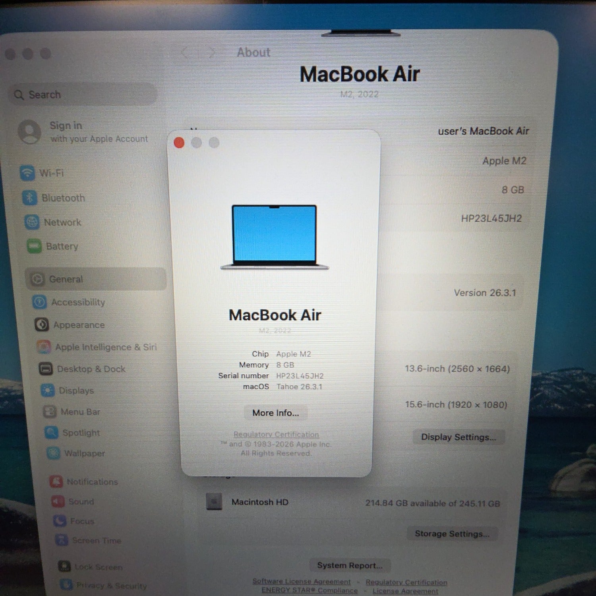
Task: Click the Menu Bar sidebar icon
Action: tap(50, 412)
